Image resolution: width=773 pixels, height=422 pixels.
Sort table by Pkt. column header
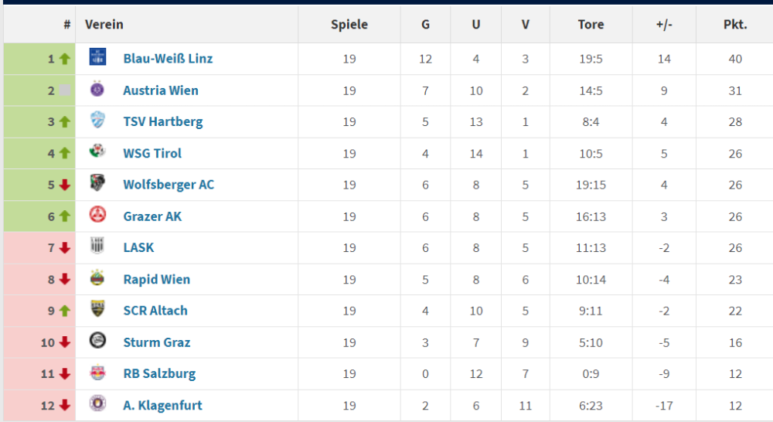pos(734,25)
